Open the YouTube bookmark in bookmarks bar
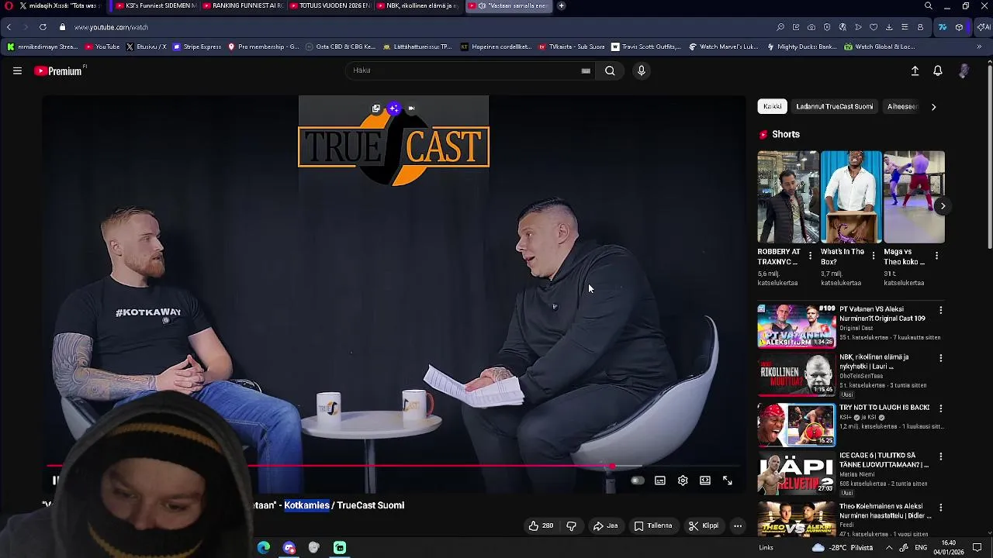 (102, 46)
